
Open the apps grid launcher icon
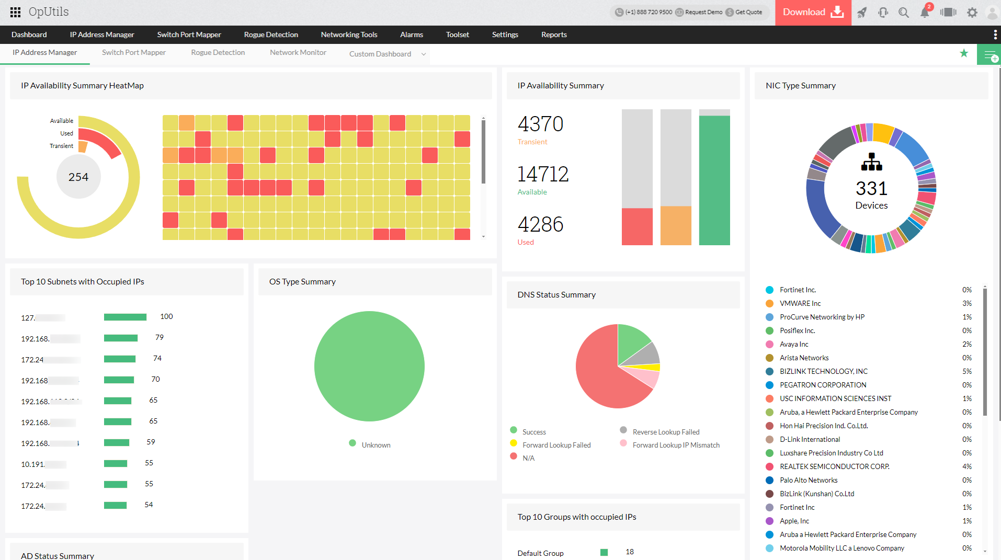15,12
